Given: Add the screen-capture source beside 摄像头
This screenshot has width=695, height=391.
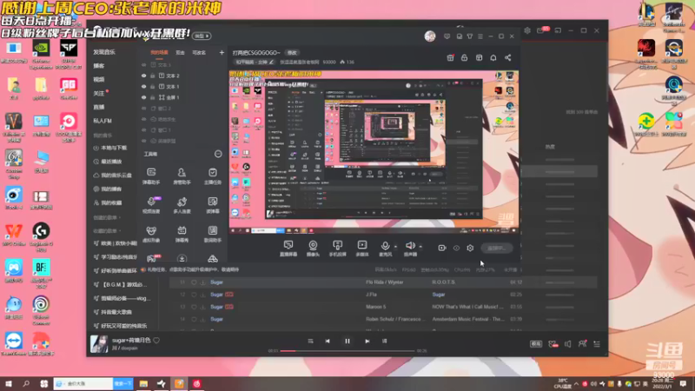Looking at the screenshot, I should tap(288, 249).
